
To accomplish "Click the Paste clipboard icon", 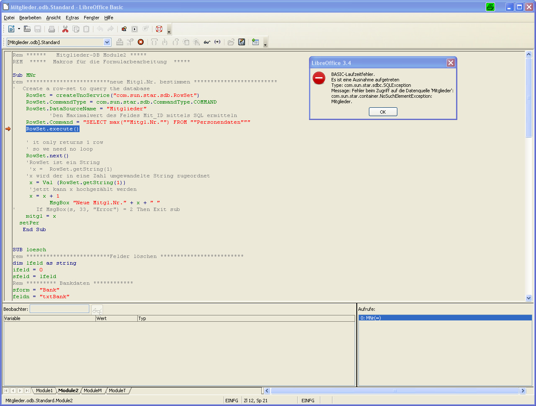I will coord(86,29).
